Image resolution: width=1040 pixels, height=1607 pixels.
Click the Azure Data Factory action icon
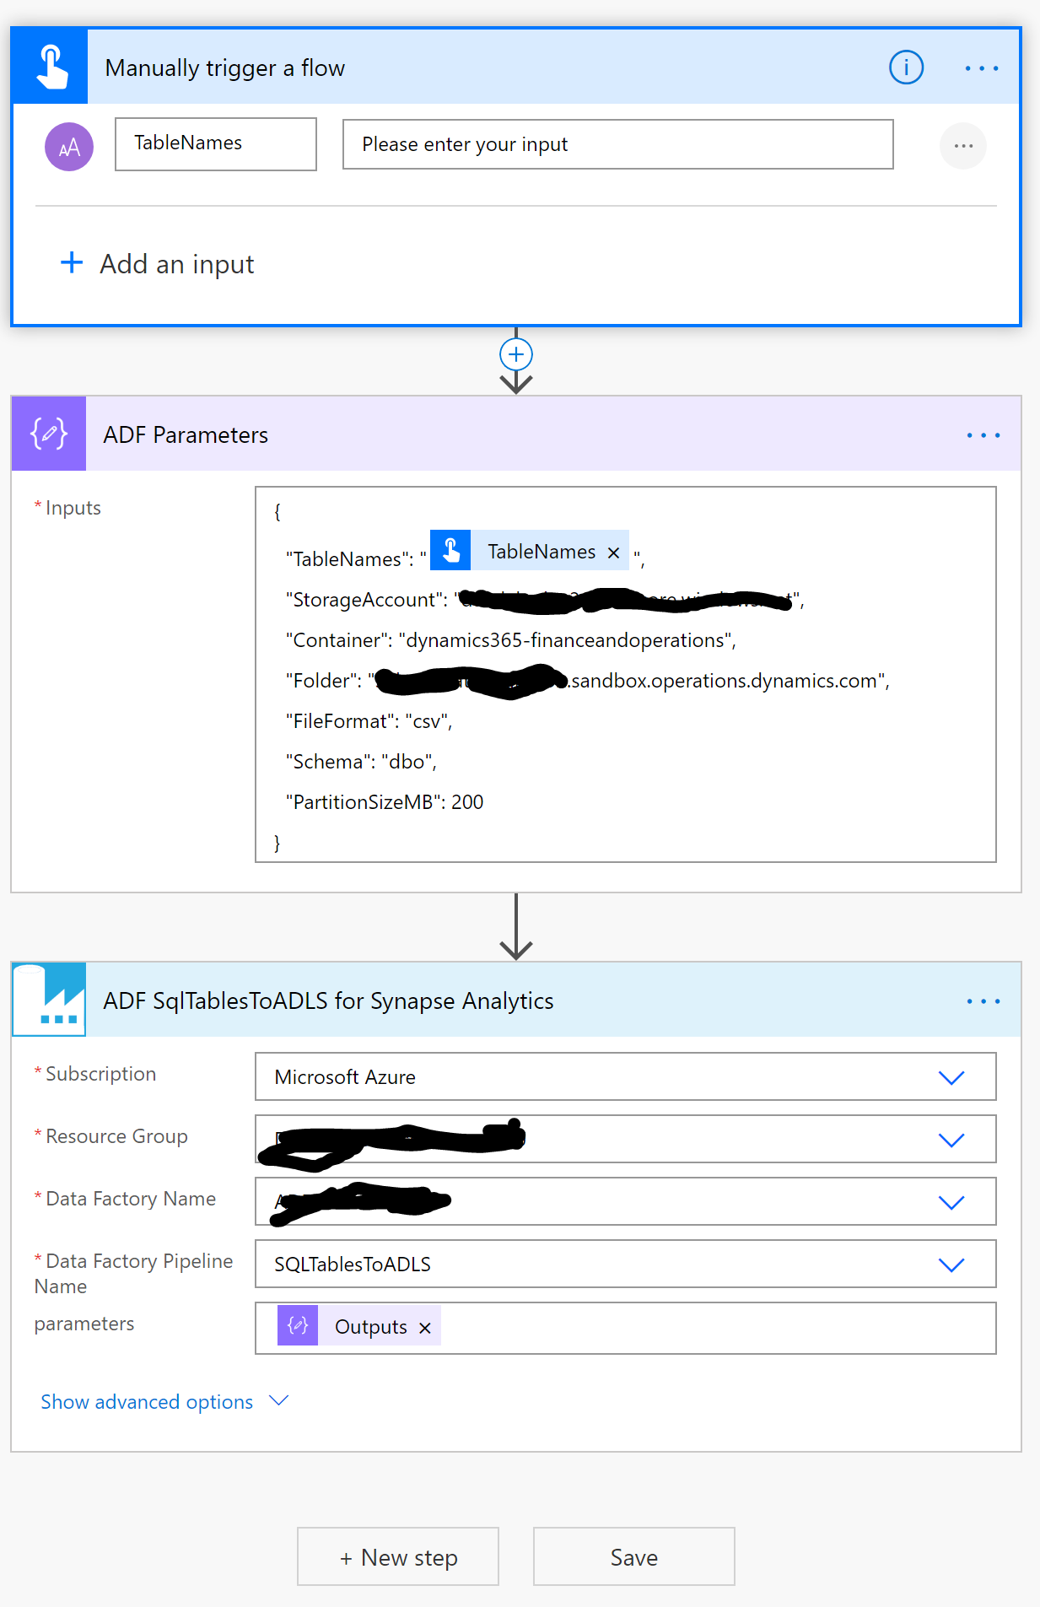tap(49, 1000)
